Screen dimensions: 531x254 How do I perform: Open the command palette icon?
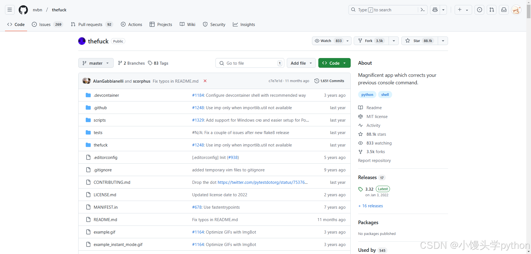click(423, 10)
